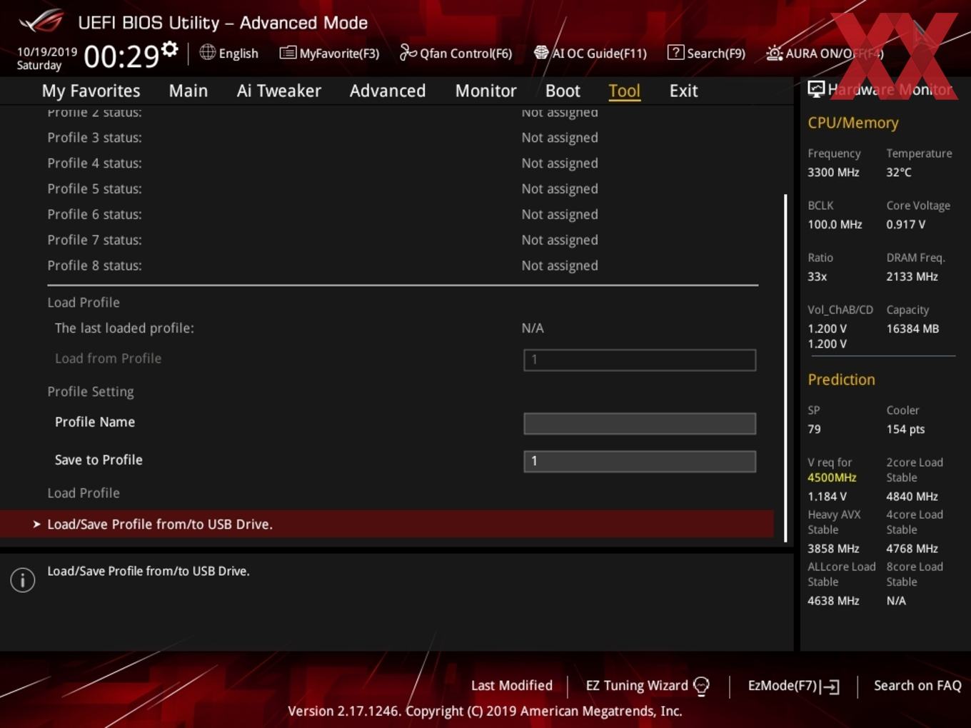Click the Save to Profile label
This screenshot has width=971, height=728.
(x=99, y=460)
